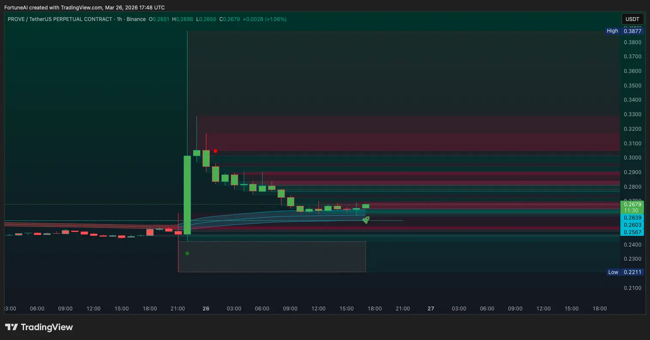The width and height of the screenshot is (650, 340).
Task: Click the date label 26 on time axis
Action: 206,309
